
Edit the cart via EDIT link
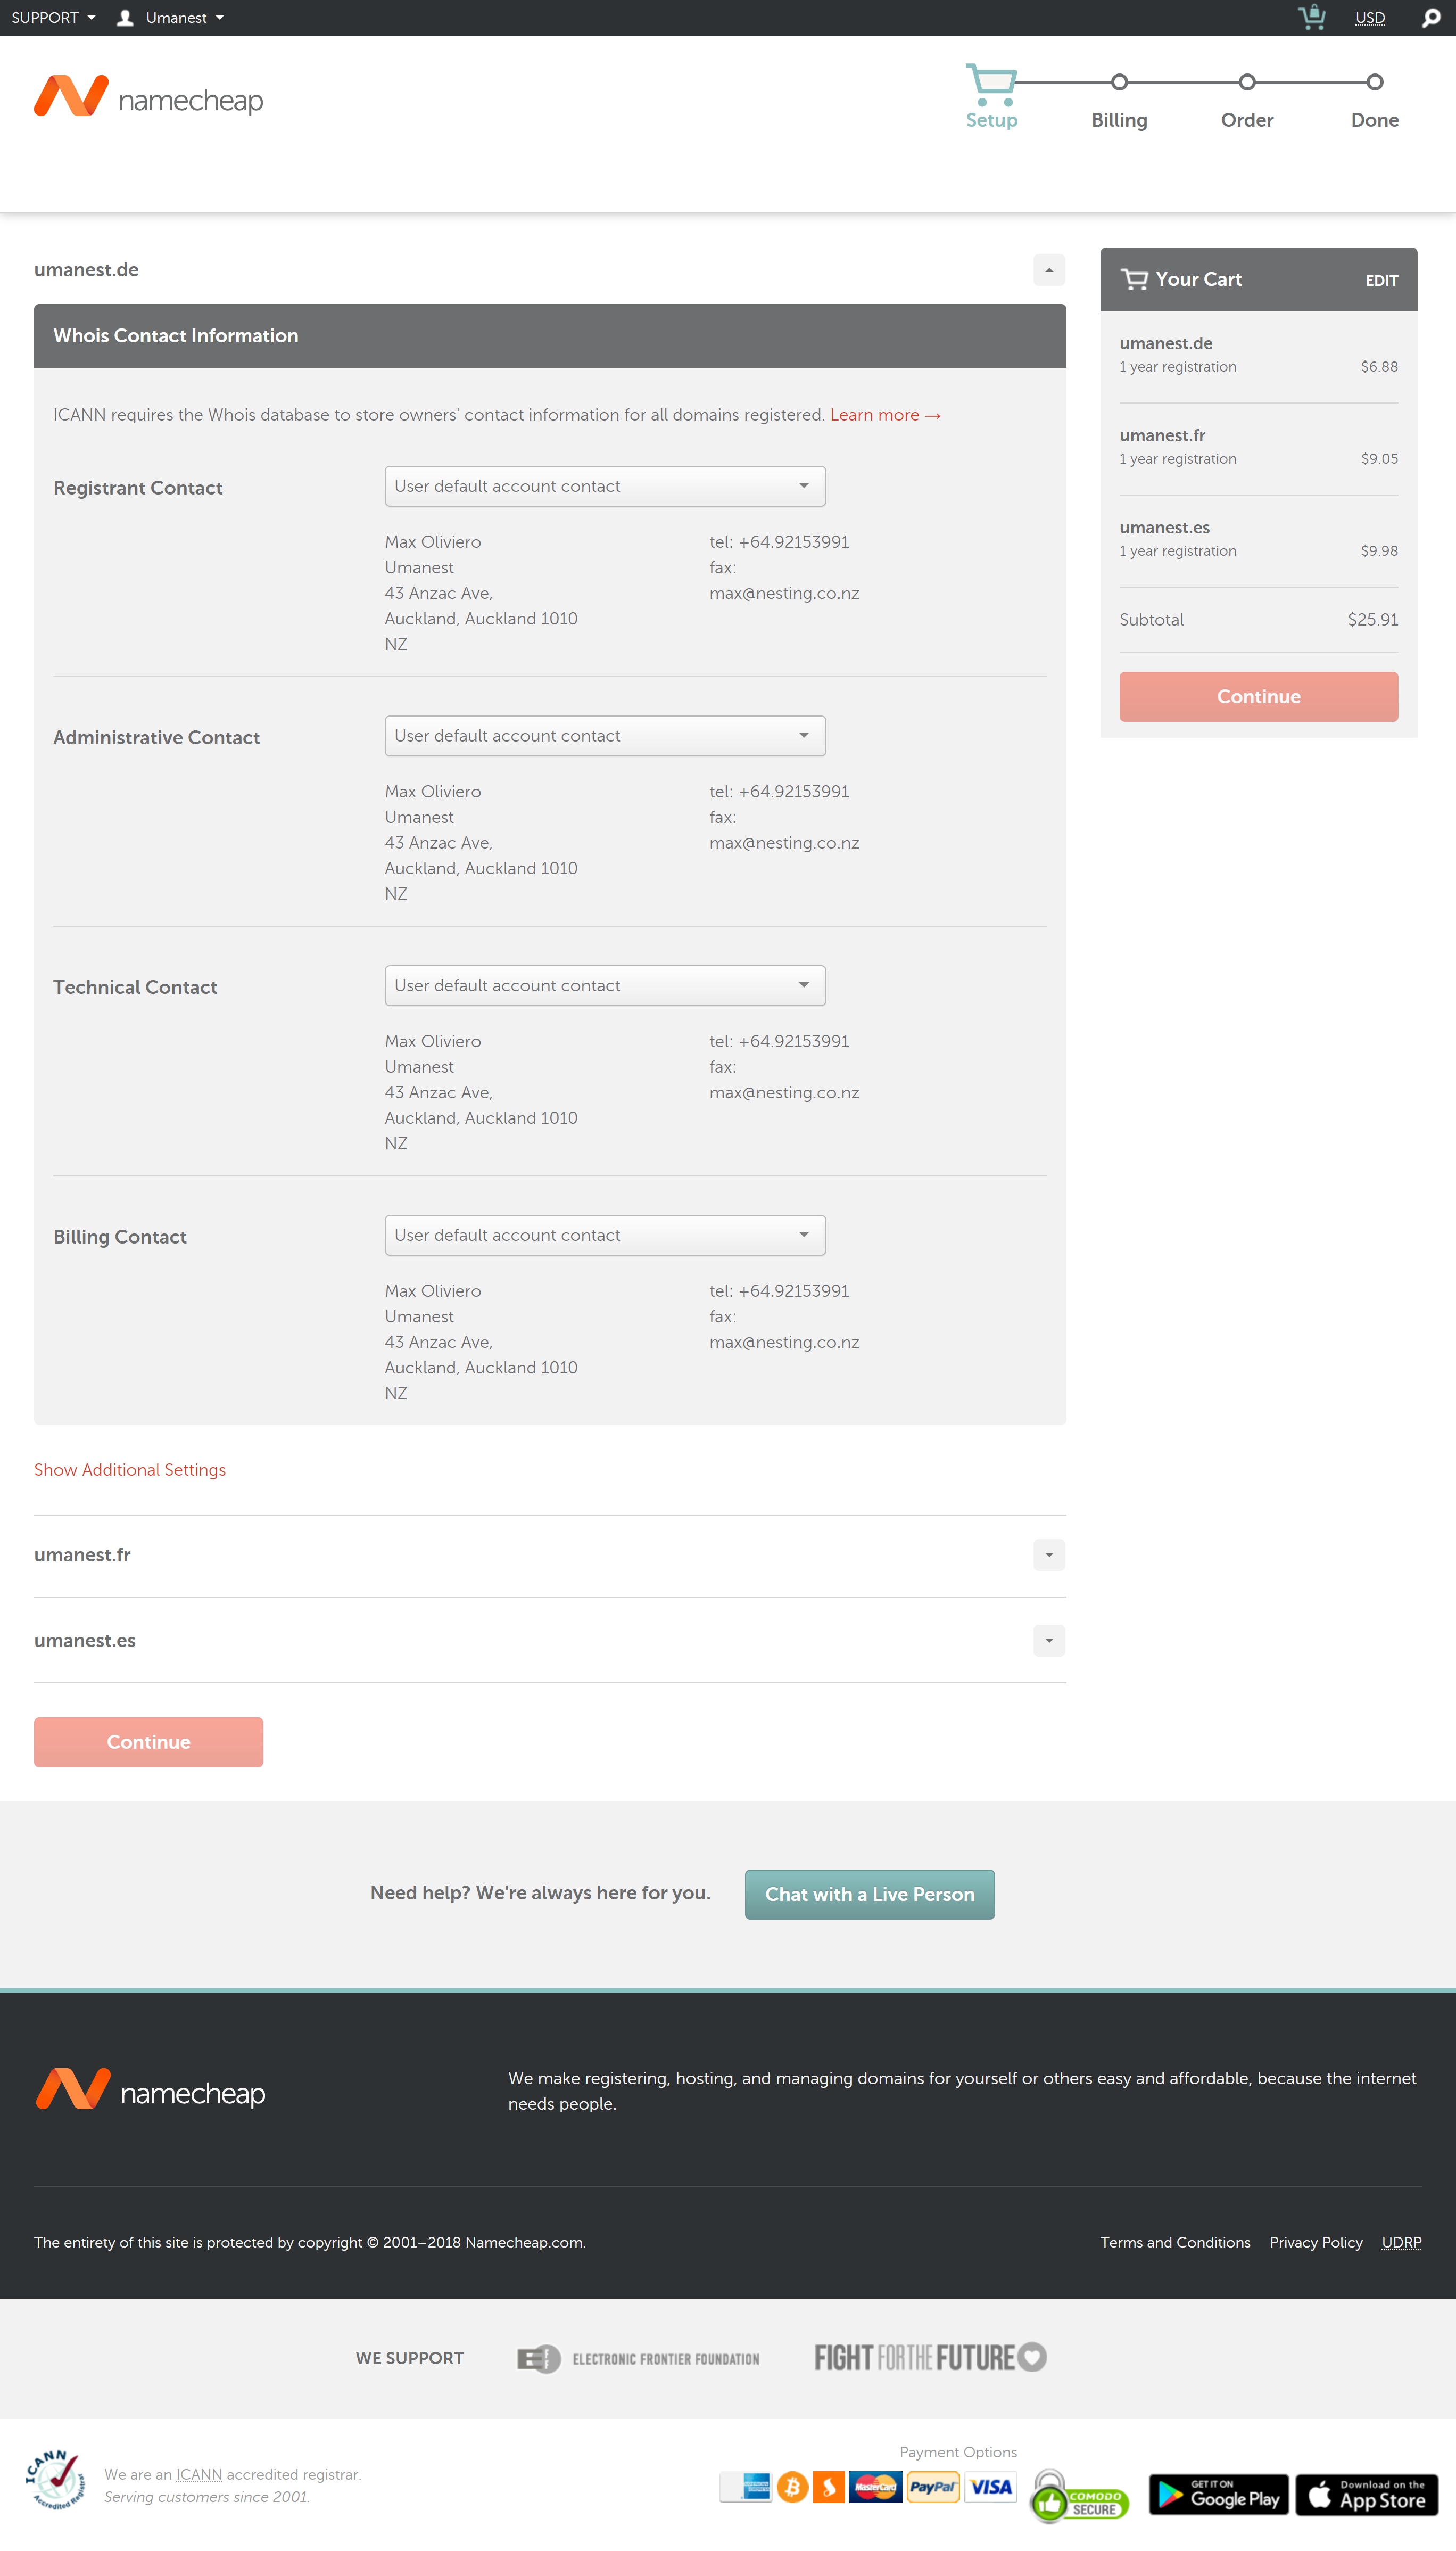[1381, 281]
